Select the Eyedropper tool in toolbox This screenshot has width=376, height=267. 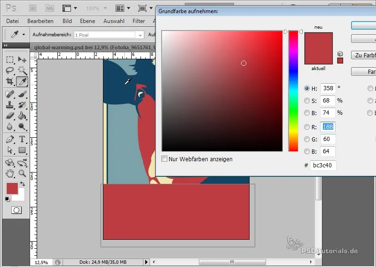[x=22, y=82]
